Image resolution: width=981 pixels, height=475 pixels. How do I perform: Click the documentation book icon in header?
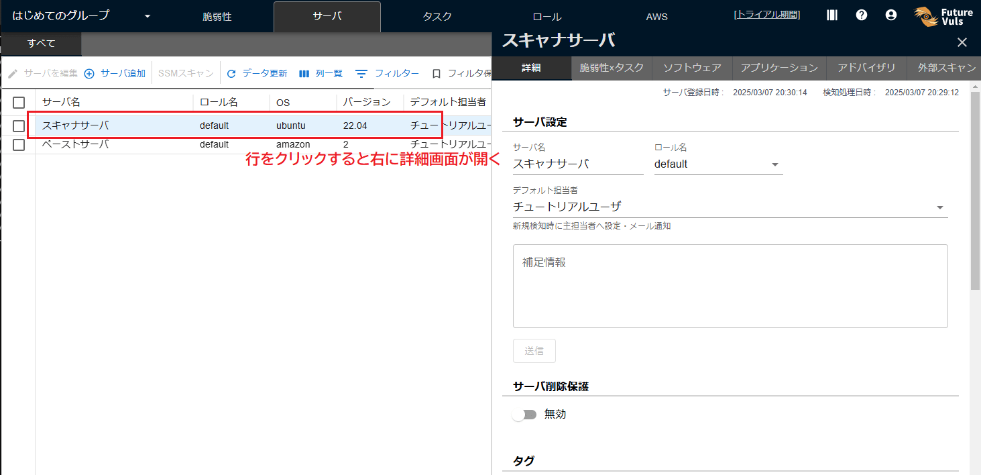point(832,15)
